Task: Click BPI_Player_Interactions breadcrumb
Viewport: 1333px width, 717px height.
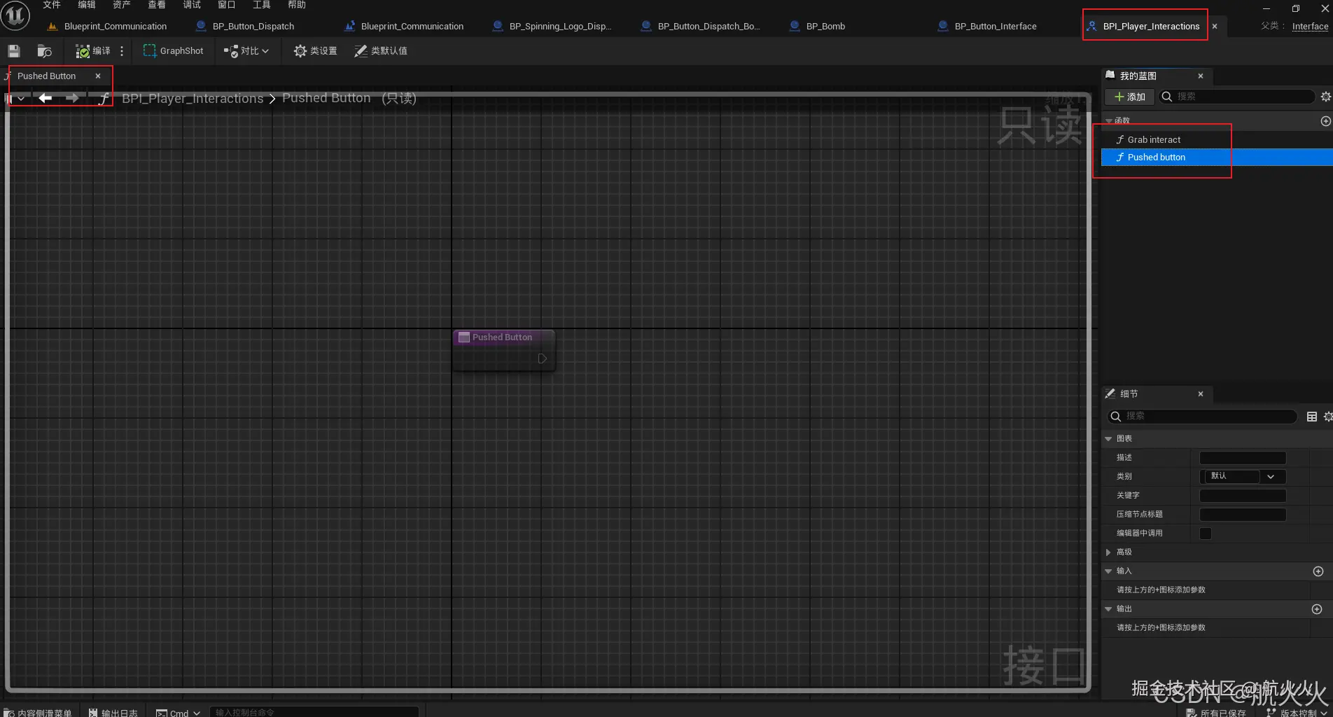Action: (193, 99)
